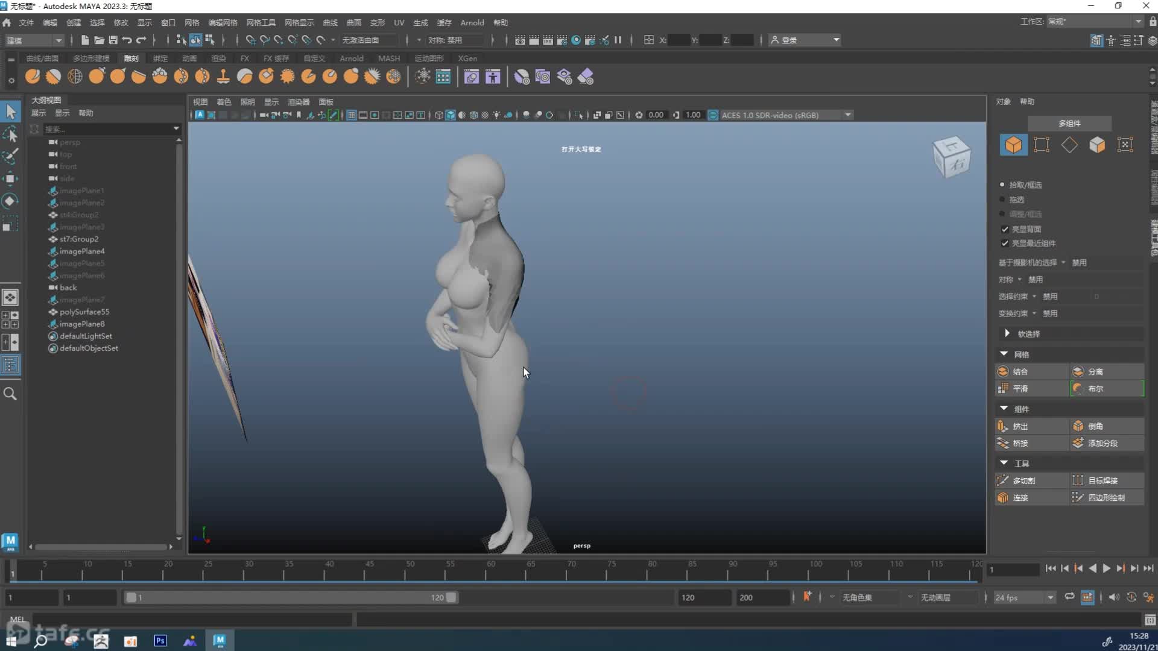The width and height of the screenshot is (1158, 651).
Task: Toggle smooth shade all cube in viewport toolbar
Action: coord(451,115)
